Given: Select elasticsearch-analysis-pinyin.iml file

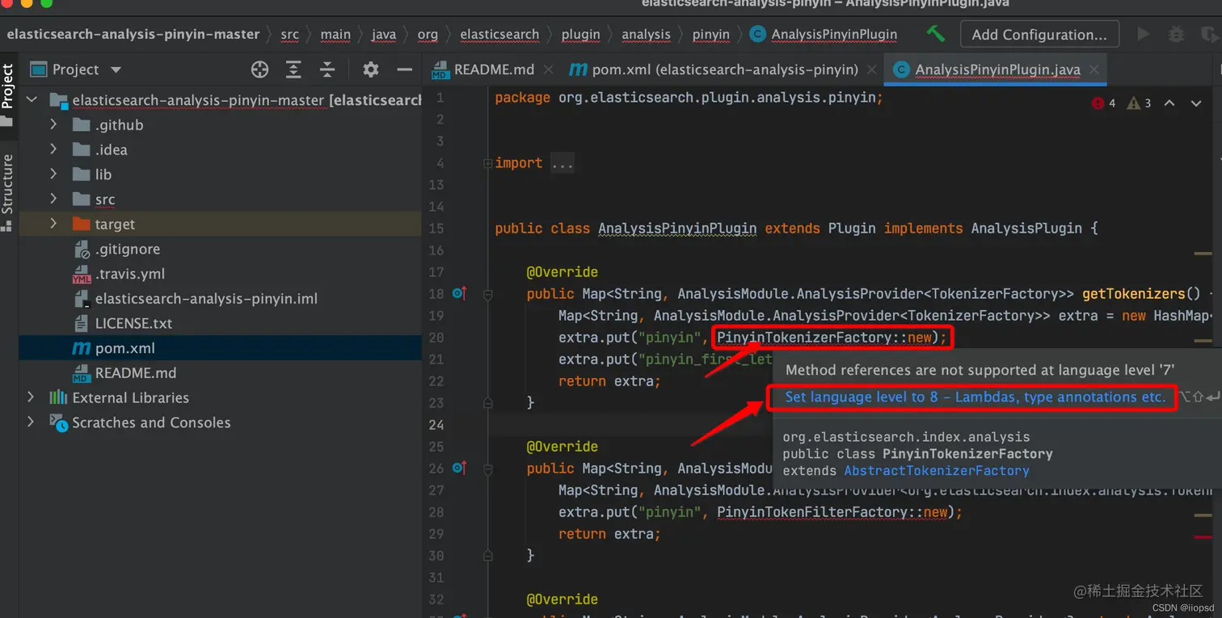Looking at the screenshot, I should 206,299.
